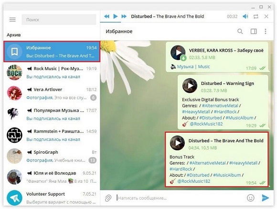Toggle repeat mode in audio player
The width and height of the screenshot is (277, 209).
point(256,16)
